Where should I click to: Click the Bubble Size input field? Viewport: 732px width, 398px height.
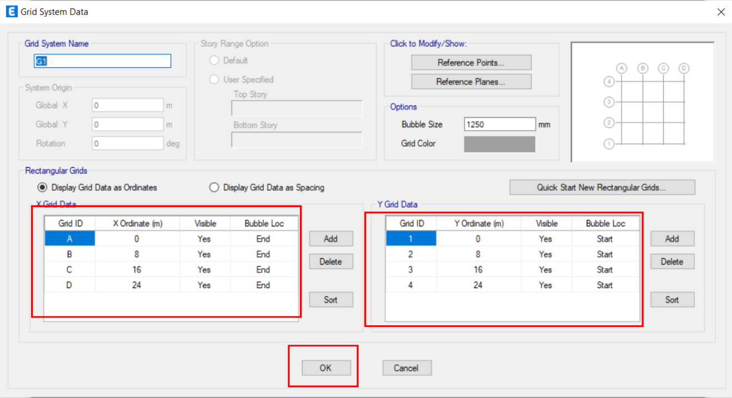coord(498,124)
